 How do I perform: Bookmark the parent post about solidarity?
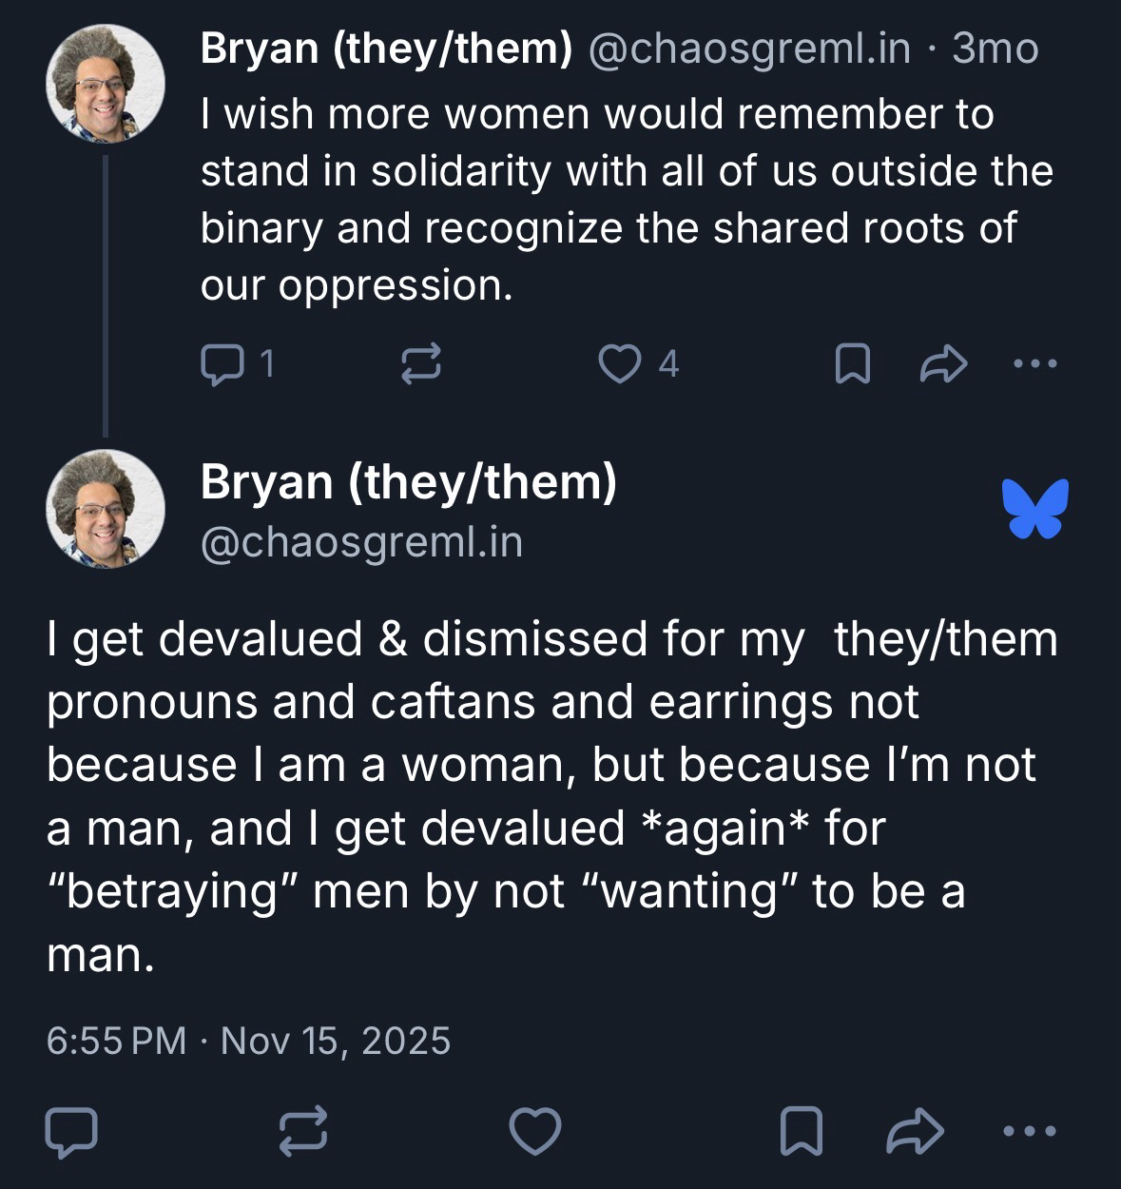pos(852,363)
